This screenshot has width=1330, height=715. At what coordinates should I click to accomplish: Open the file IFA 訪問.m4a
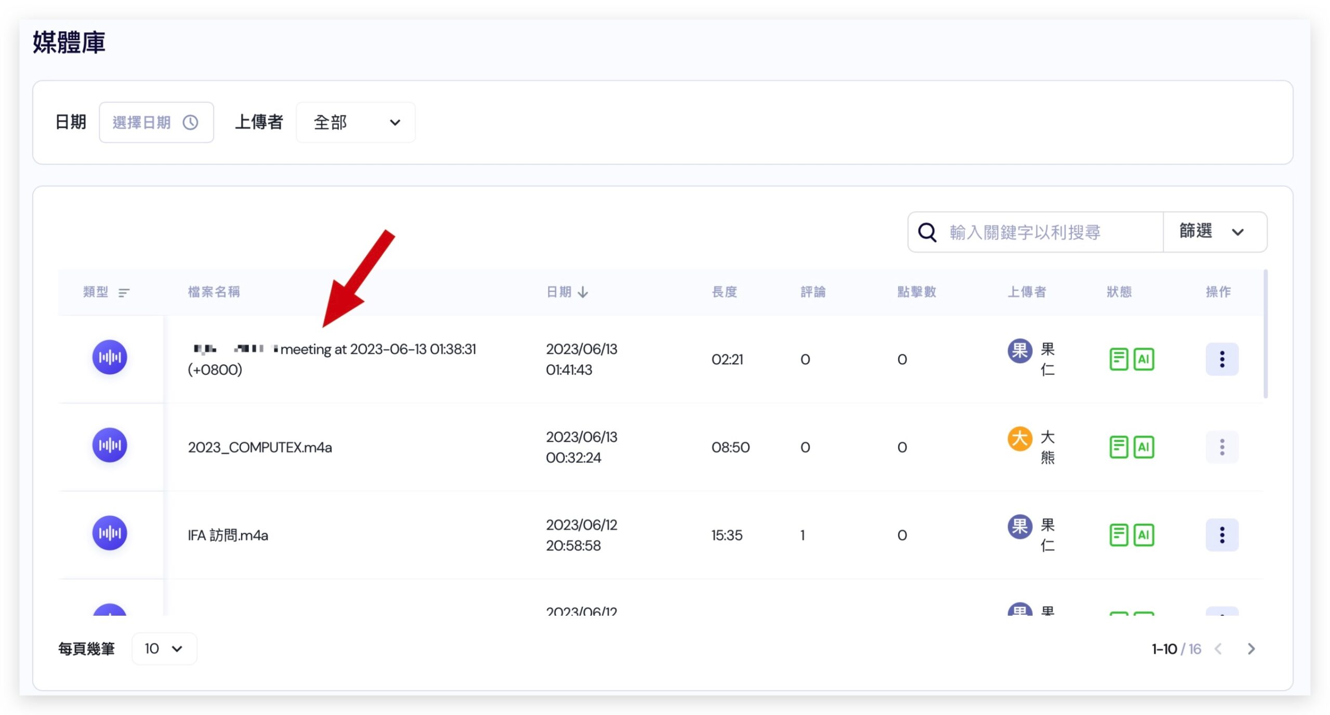point(228,535)
